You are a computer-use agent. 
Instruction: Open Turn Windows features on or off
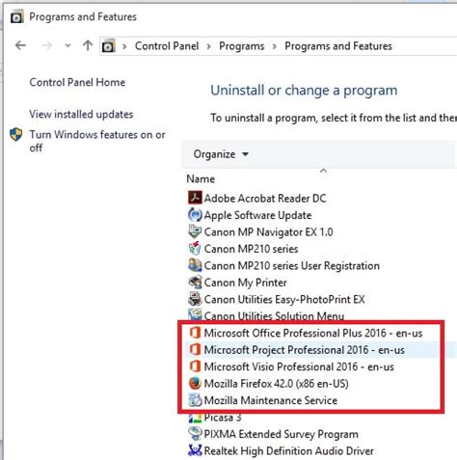97,141
